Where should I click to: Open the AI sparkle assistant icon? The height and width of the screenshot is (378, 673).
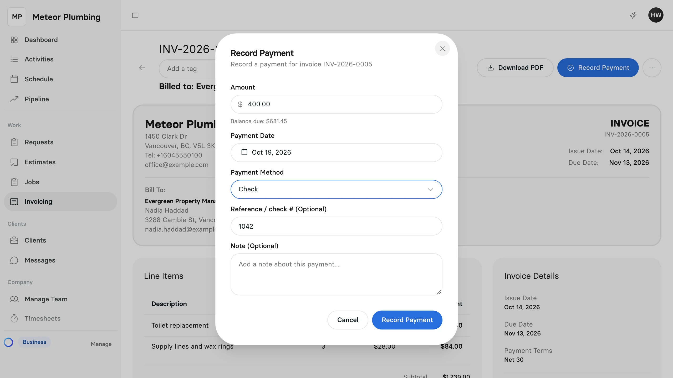point(633,15)
